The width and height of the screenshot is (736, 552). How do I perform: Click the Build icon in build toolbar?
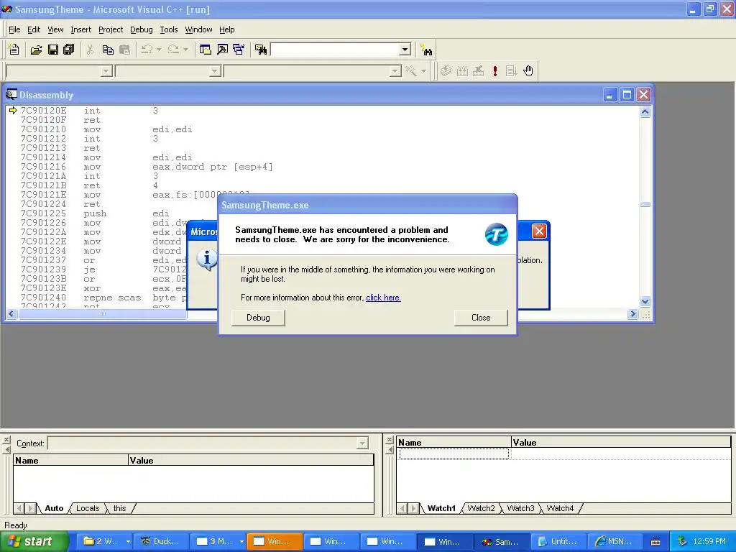(462, 71)
